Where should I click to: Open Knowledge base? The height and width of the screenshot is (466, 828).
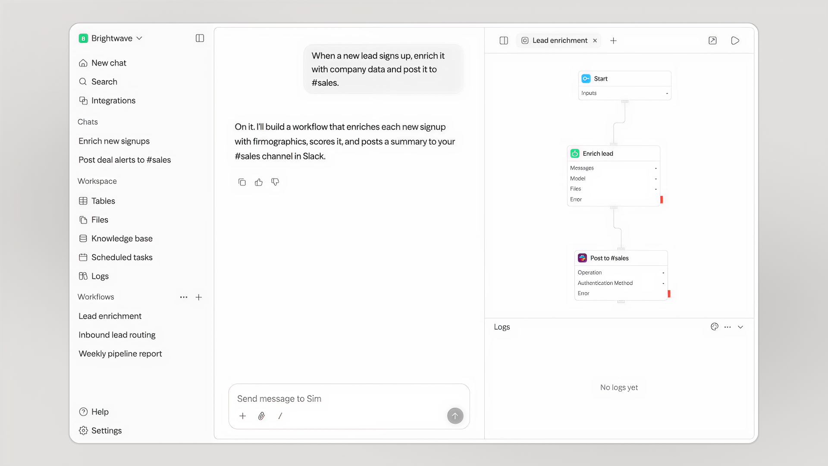(116, 239)
